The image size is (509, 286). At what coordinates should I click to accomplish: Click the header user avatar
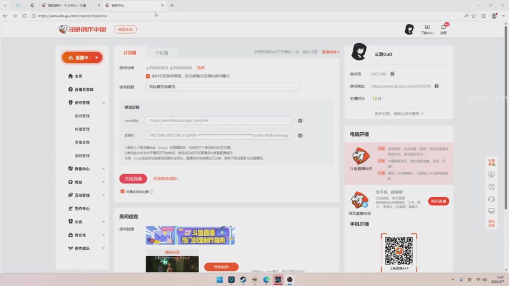click(x=409, y=29)
